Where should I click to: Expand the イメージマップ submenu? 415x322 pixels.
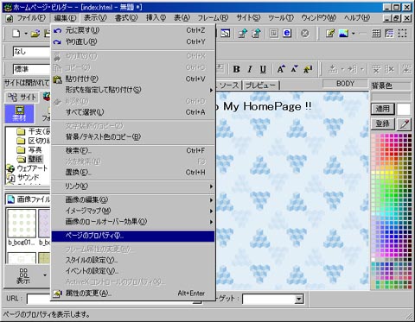(133, 211)
